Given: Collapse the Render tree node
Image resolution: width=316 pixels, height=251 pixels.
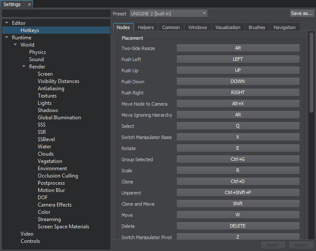Looking at the screenshot, I should pos(24,67).
